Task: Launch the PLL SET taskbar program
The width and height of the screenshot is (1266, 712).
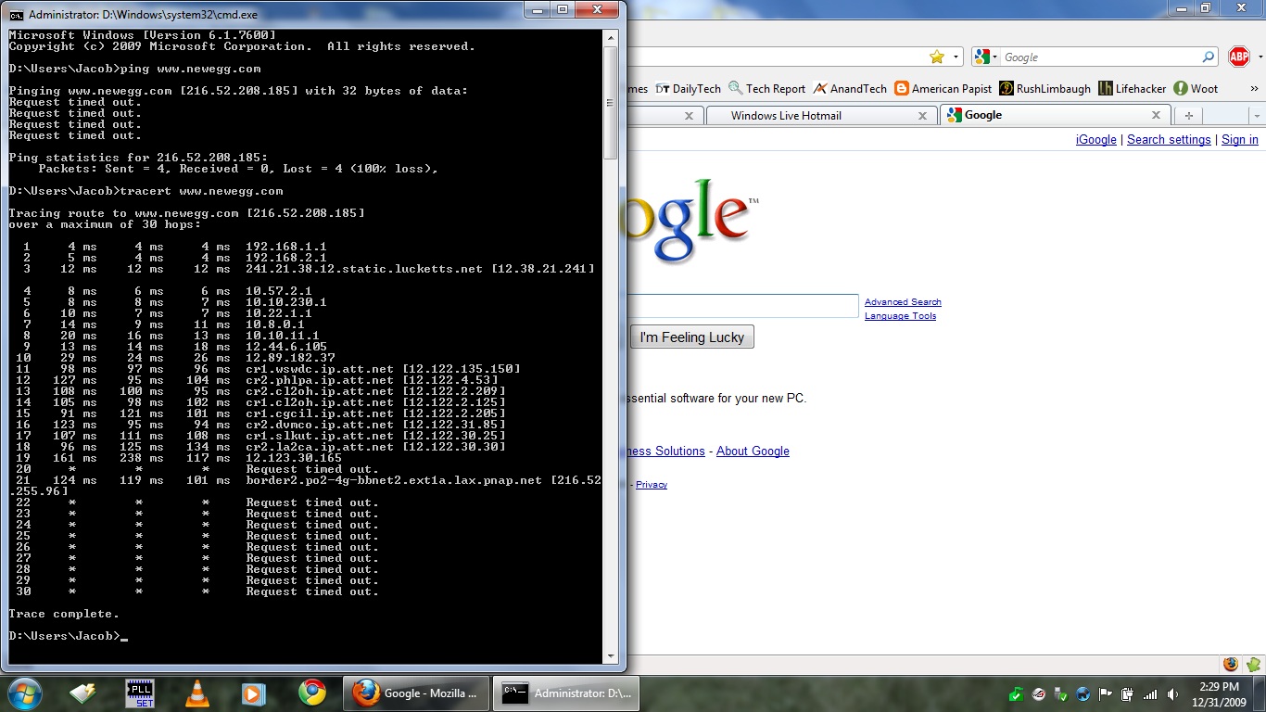Action: 140,693
